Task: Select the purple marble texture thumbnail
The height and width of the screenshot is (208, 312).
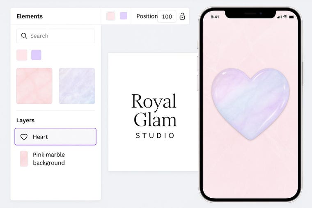Action: (77, 86)
